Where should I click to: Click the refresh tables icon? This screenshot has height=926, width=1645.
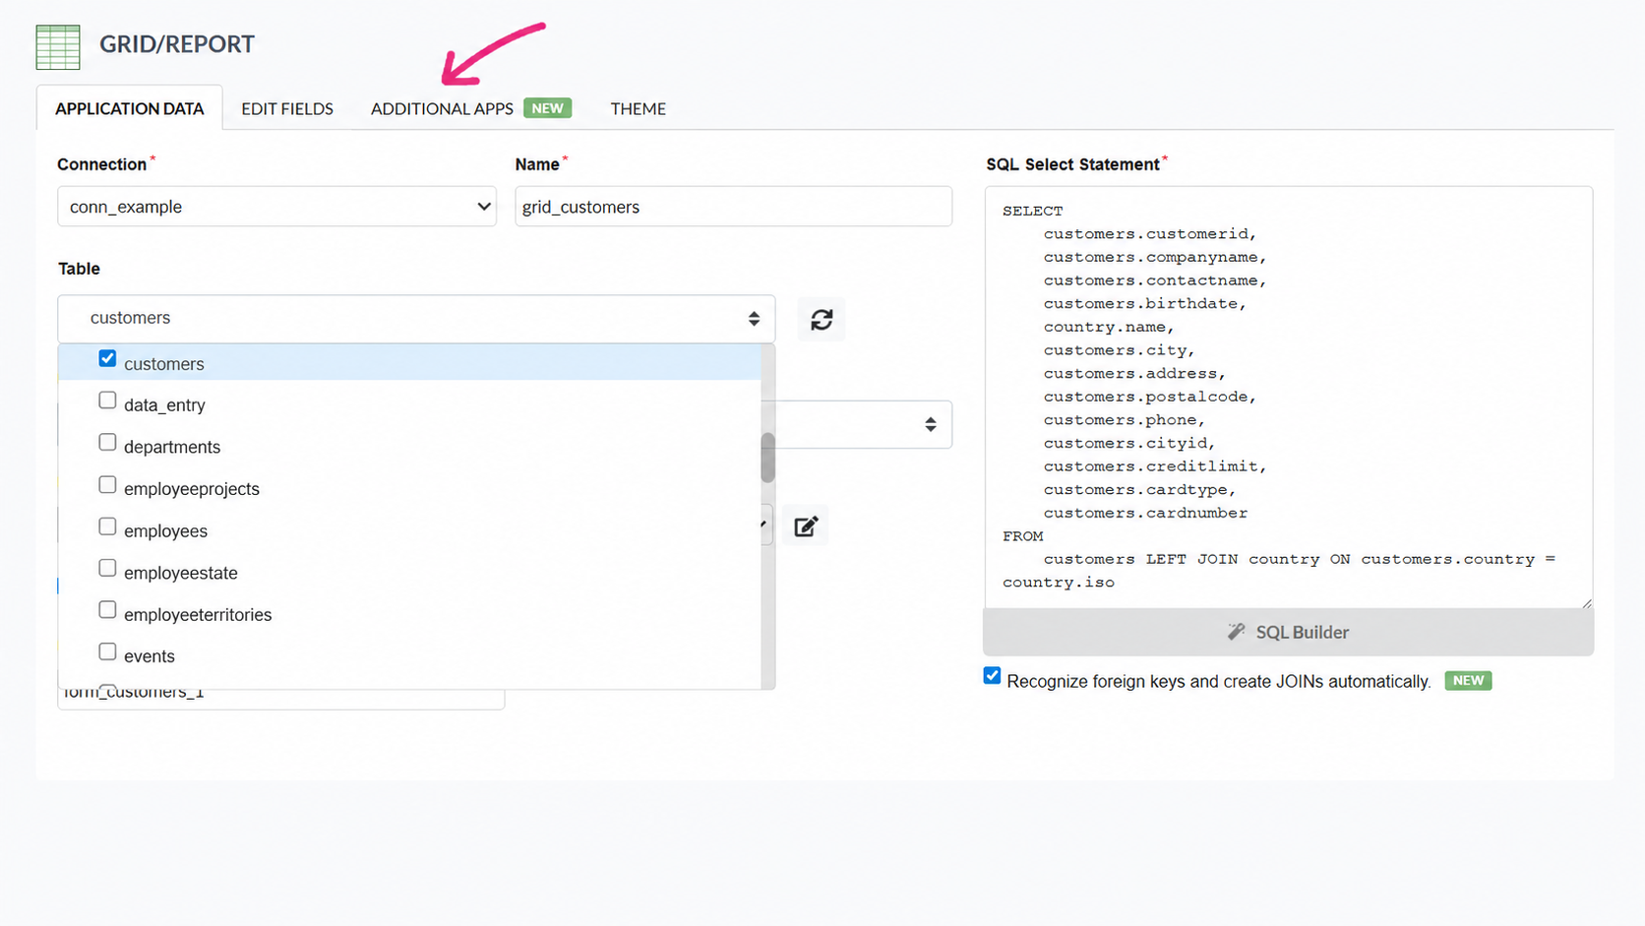[x=822, y=319]
